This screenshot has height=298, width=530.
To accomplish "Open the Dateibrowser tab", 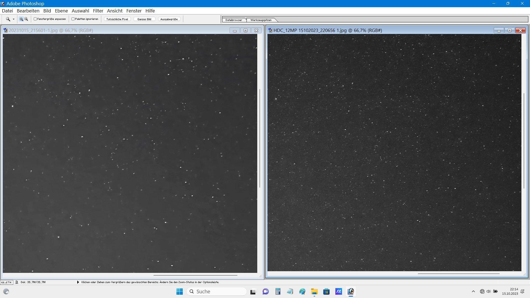I will 234,20.
